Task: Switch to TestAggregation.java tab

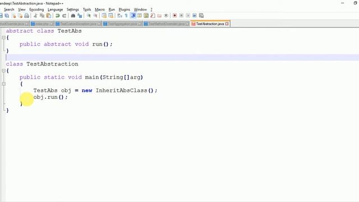Action: (122, 24)
